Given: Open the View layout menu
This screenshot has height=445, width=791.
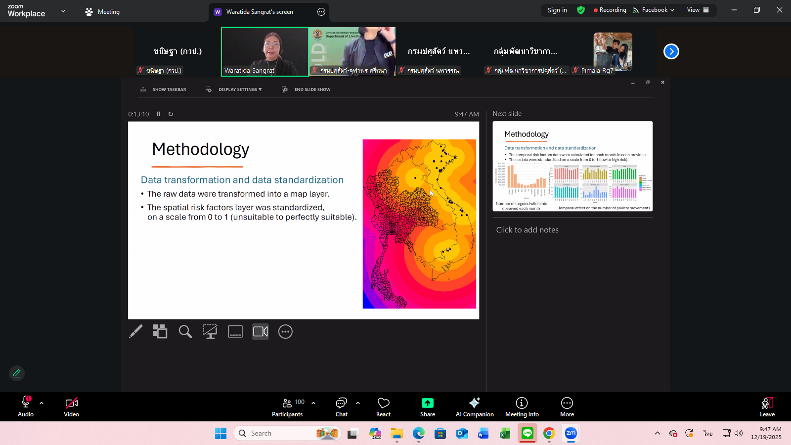Looking at the screenshot, I should coord(698,10).
